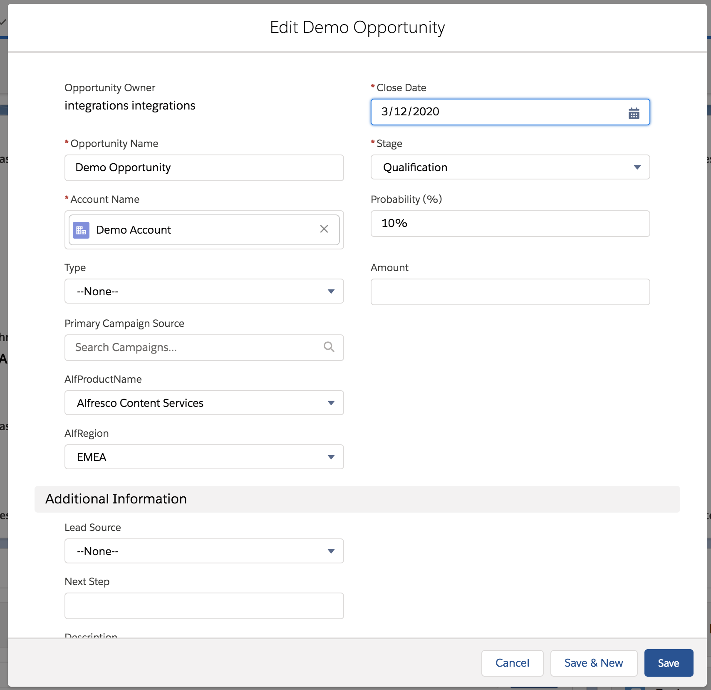The image size is (711, 690).
Task: Open the Close Date calendar picker
Action: pyautogui.click(x=634, y=112)
